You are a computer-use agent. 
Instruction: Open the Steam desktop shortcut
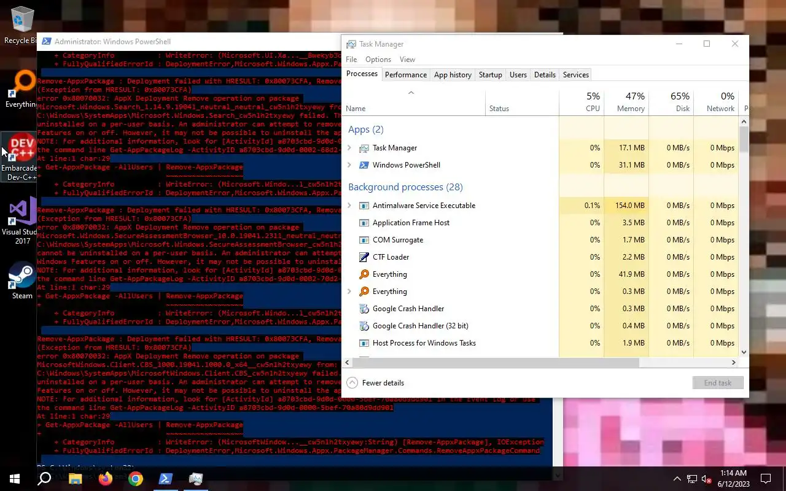(22, 281)
